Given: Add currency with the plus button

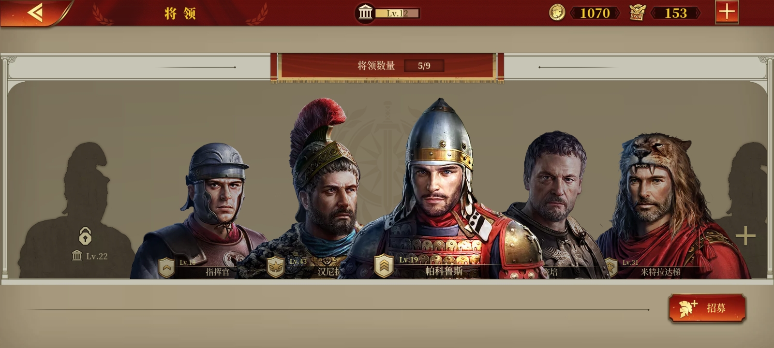Looking at the screenshot, I should [727, 12].
